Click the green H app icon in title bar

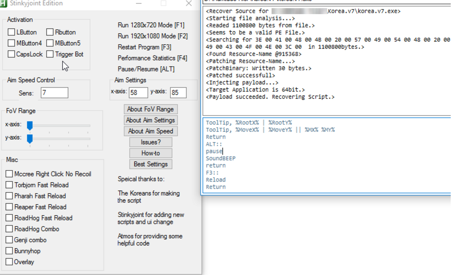tap(3, 3)
